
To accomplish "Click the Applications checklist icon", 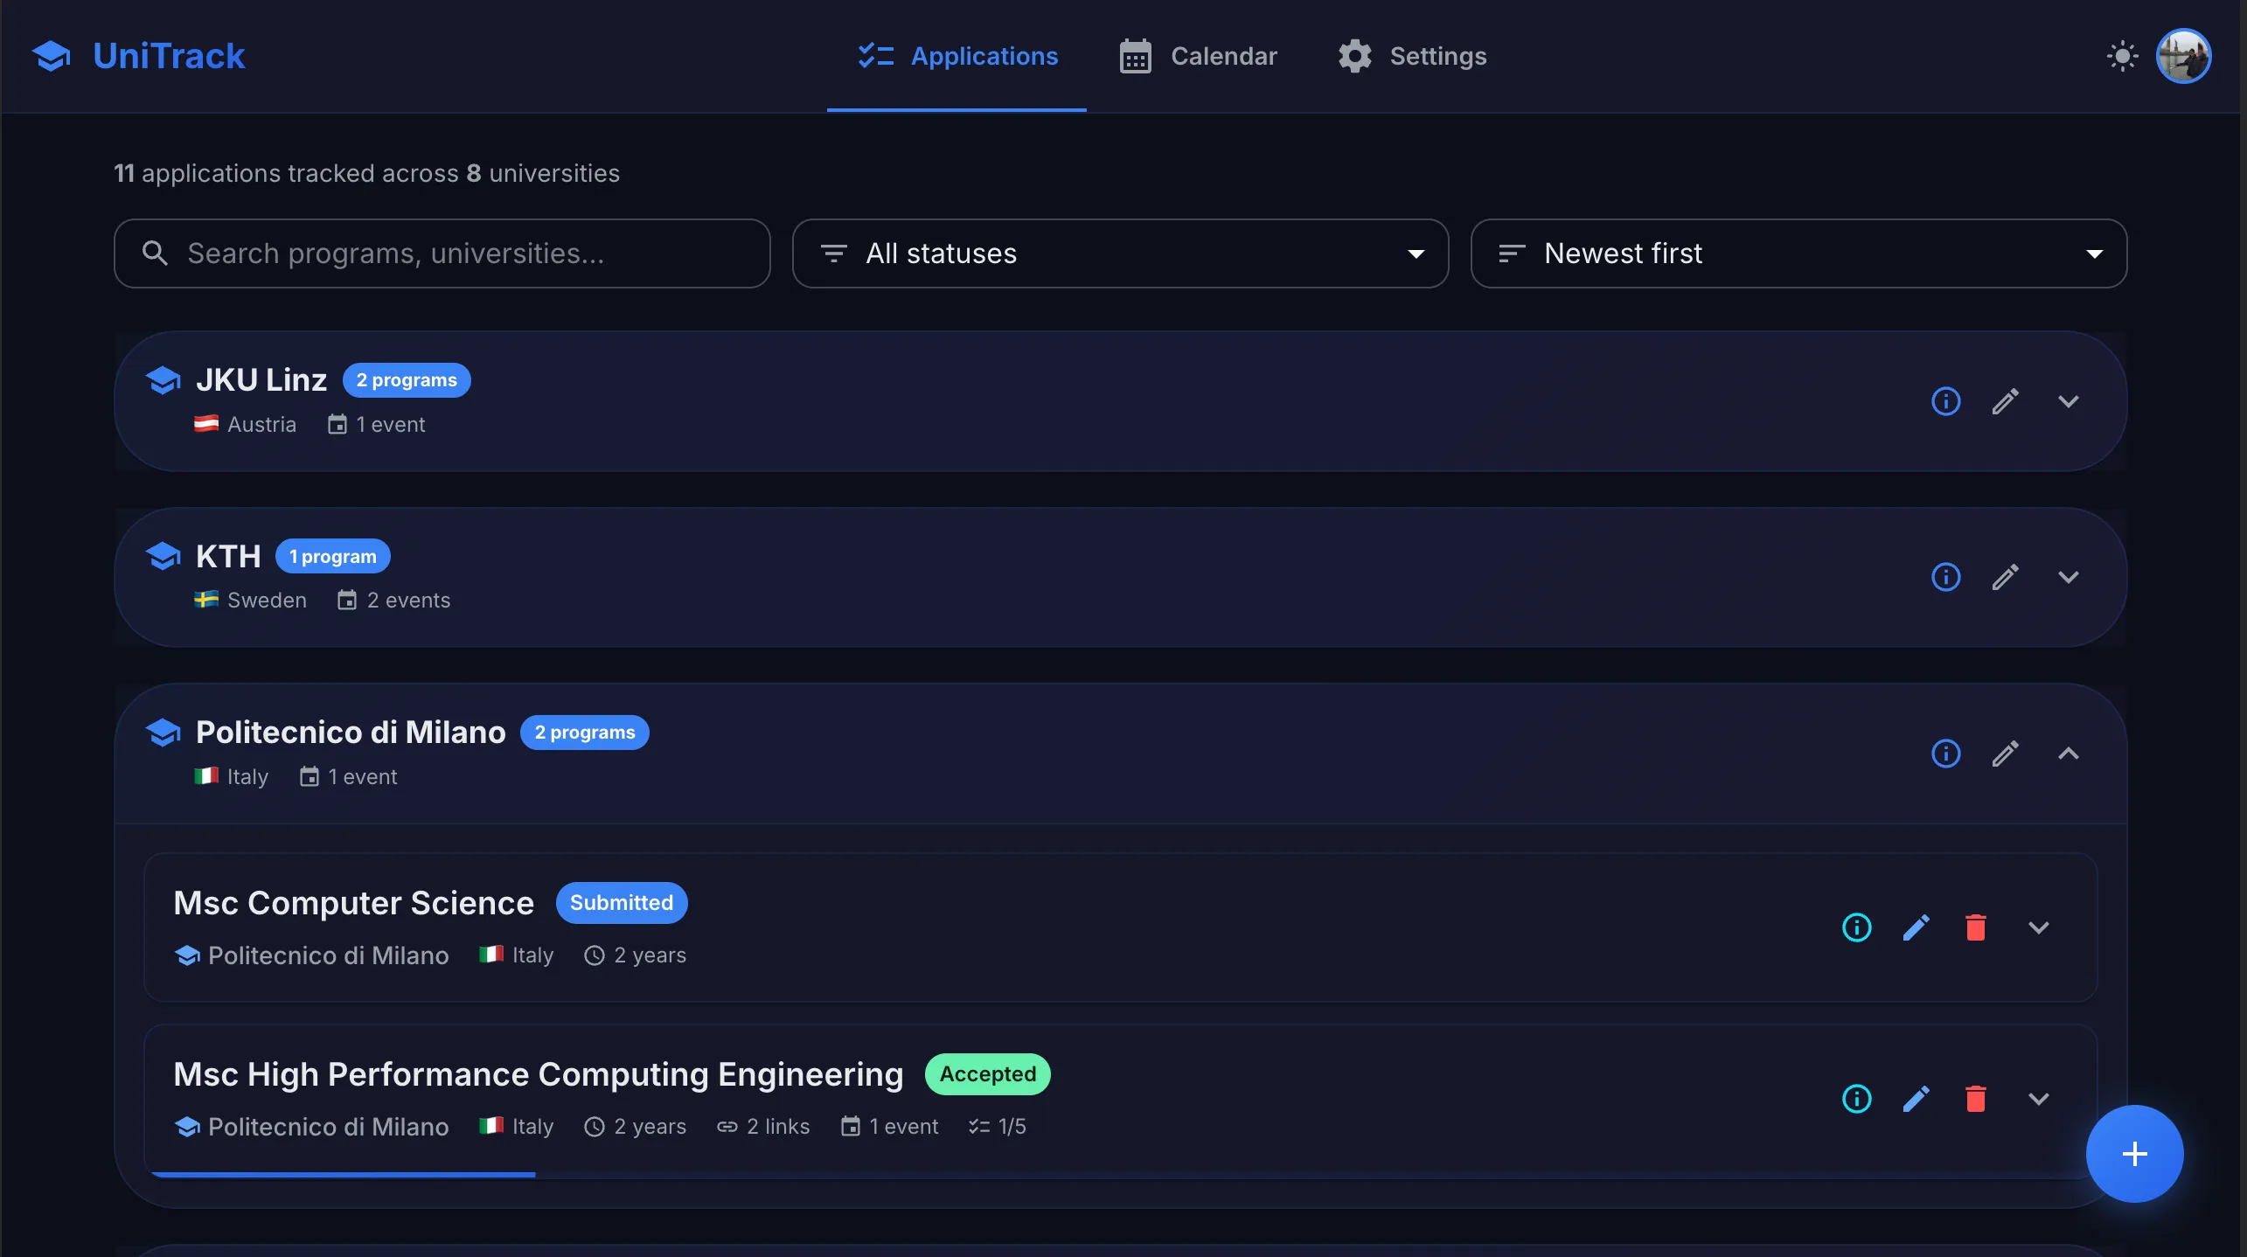I will [x=875, y=56].
